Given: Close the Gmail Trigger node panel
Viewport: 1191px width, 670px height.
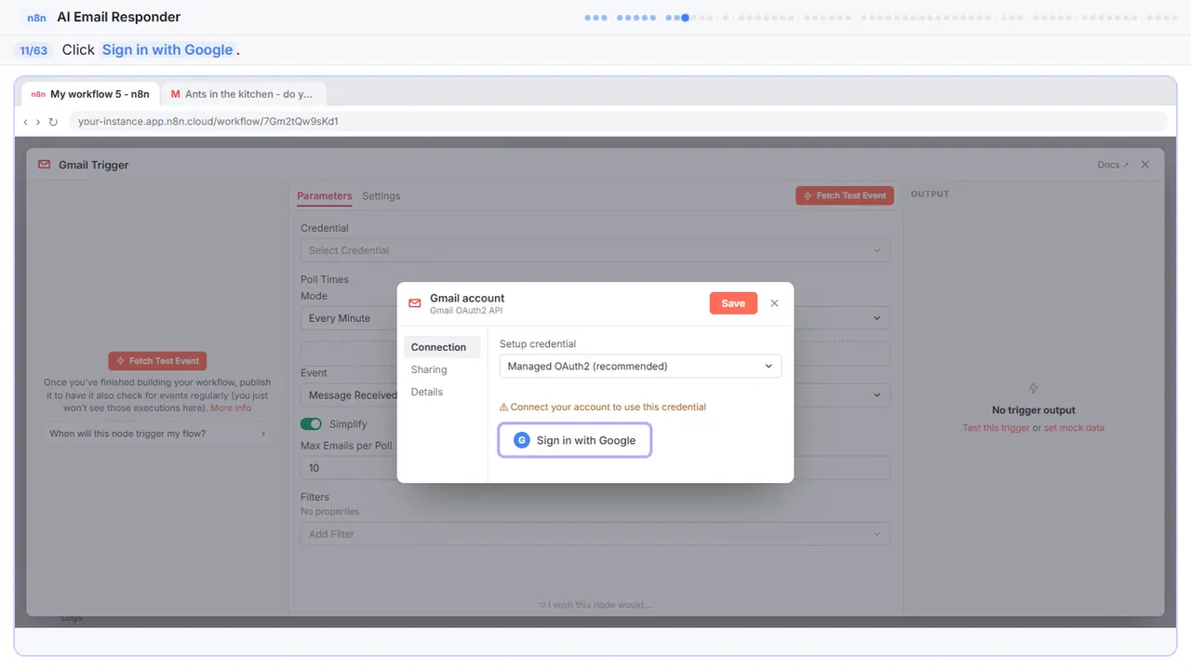Looking at the screenshot, I should click(1145, 164).
